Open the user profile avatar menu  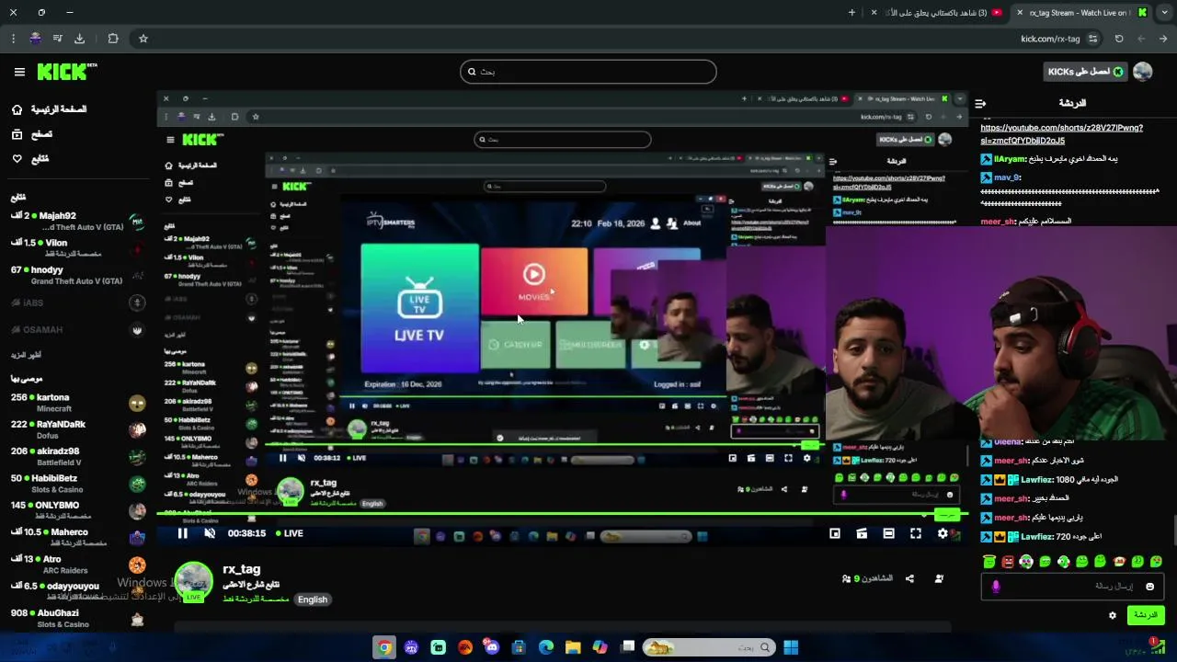pos(1143,72)
